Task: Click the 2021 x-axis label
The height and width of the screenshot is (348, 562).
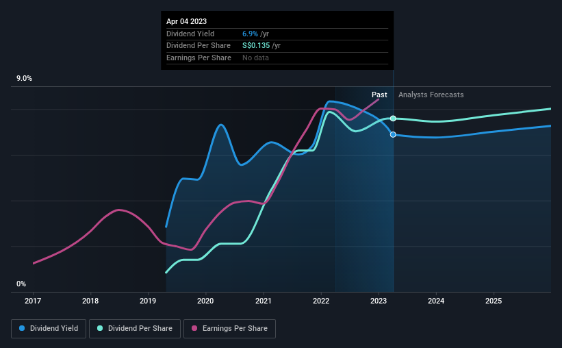Action: pyautogui.click(x=263, y=301)
